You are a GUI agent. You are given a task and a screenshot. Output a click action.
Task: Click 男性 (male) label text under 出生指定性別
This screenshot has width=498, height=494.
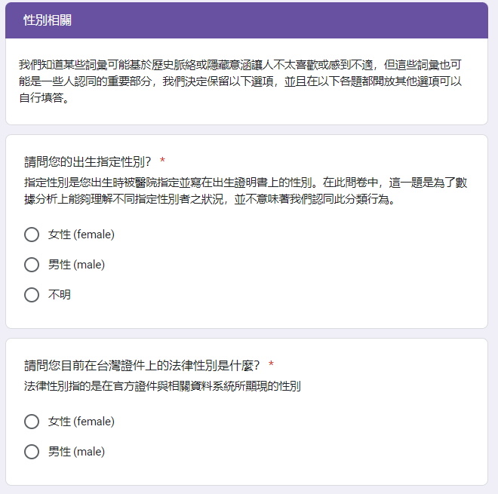(x=76, y=265)
